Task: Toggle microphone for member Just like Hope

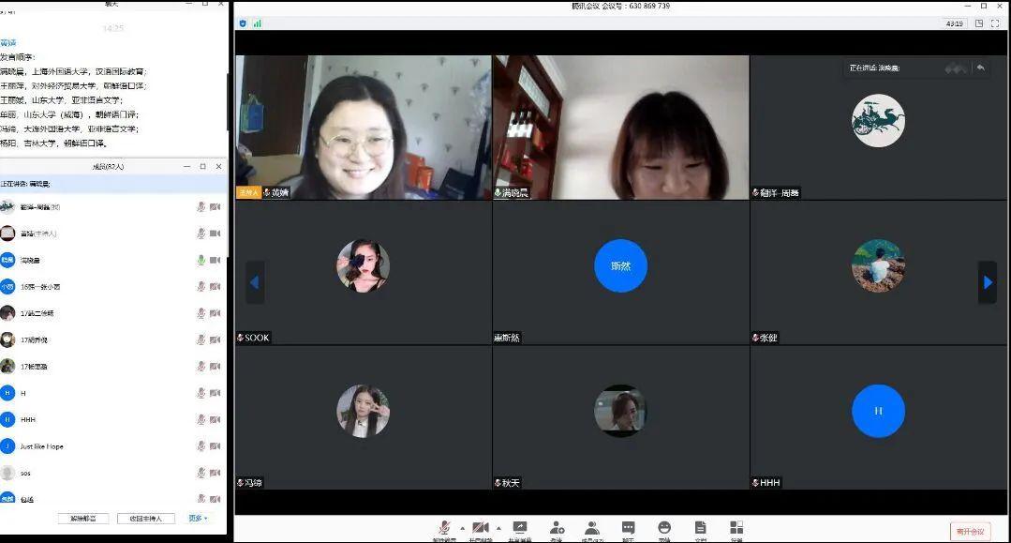Action: coord(201,446)
